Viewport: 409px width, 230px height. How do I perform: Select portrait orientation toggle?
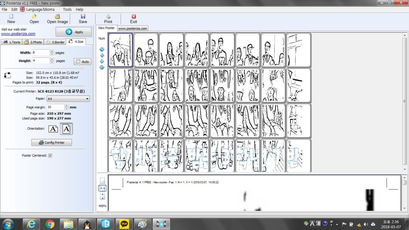click(66, 129)
